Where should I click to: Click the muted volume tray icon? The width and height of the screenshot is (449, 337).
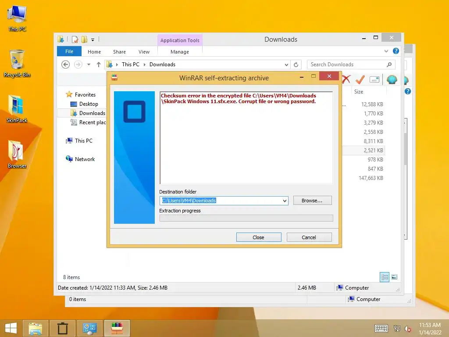(408, 329)
